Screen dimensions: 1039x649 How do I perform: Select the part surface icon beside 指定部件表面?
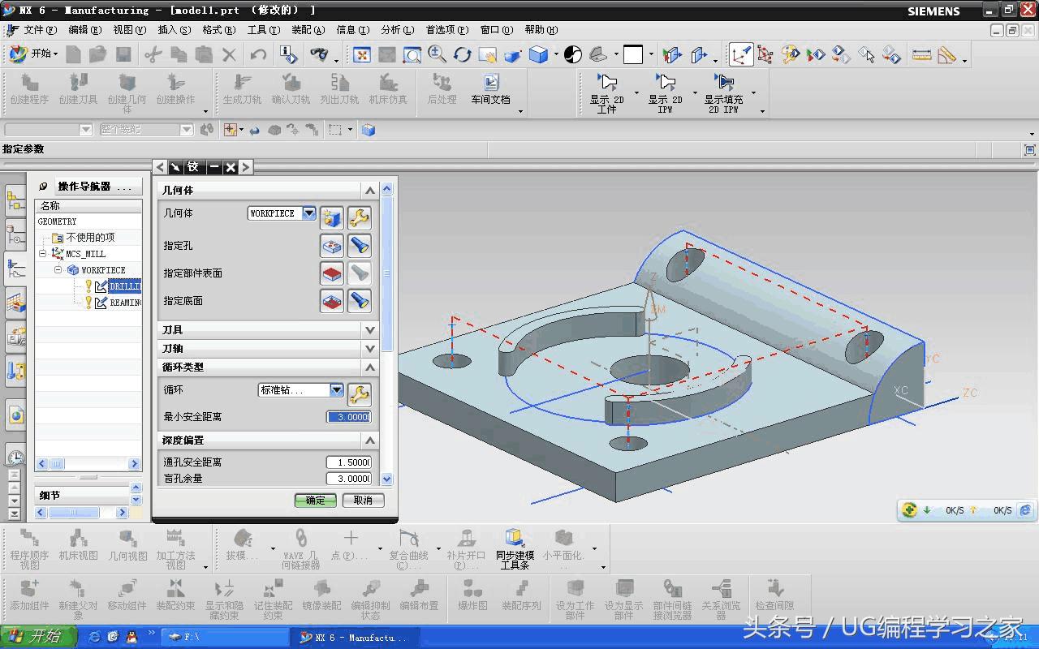[x=332, y=273]
